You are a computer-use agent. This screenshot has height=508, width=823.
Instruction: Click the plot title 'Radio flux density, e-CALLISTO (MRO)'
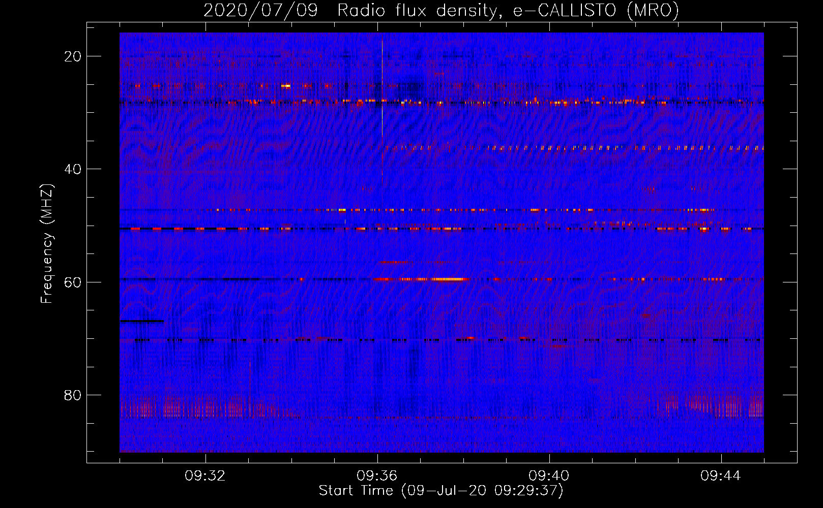[x=508, y=10]
